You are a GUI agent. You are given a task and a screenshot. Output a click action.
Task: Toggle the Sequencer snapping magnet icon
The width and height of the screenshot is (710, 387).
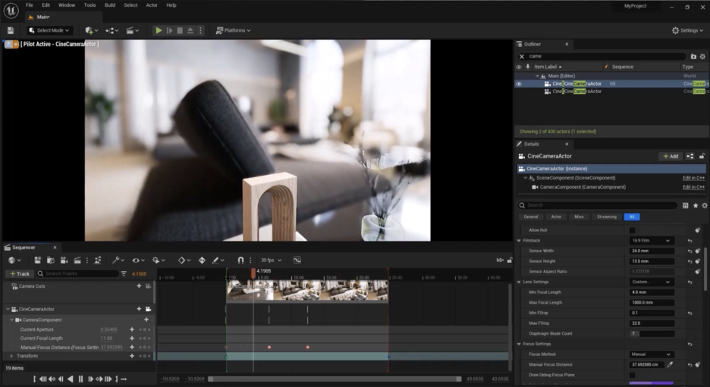240,260
